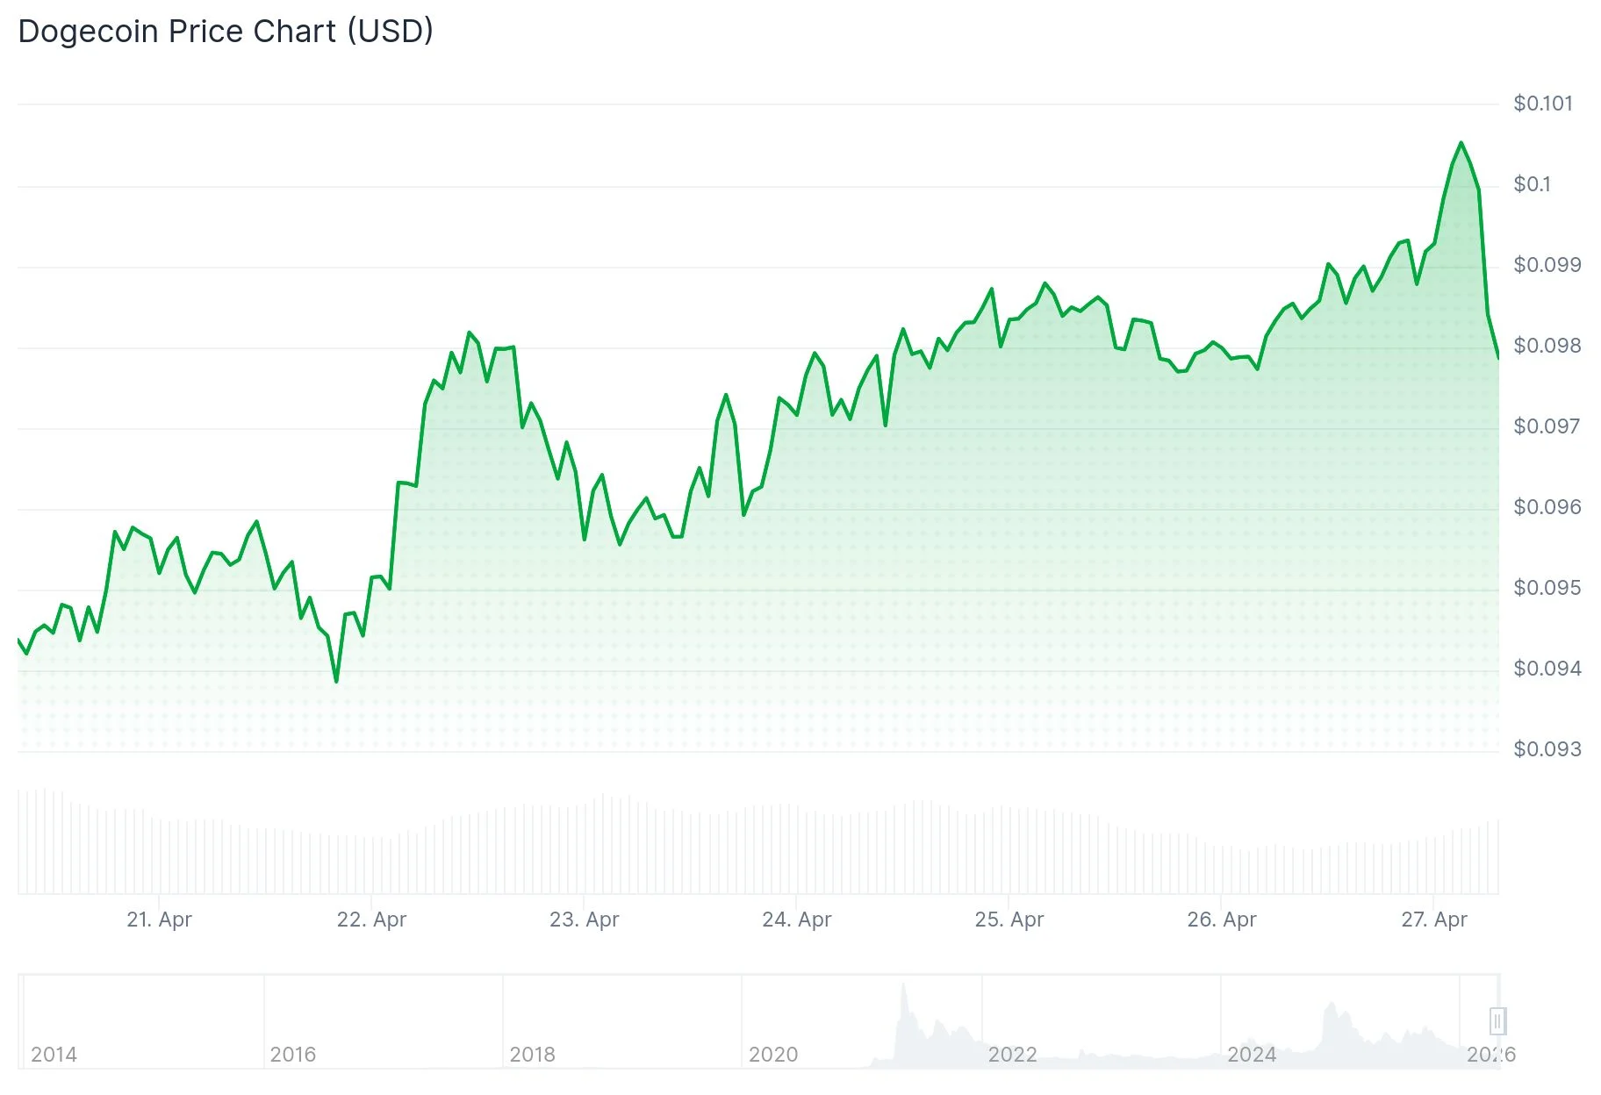Choose 2022 on the navigator timeline
The width and height of the screenshot is (1601, 1095).
coord(1012,1055)
